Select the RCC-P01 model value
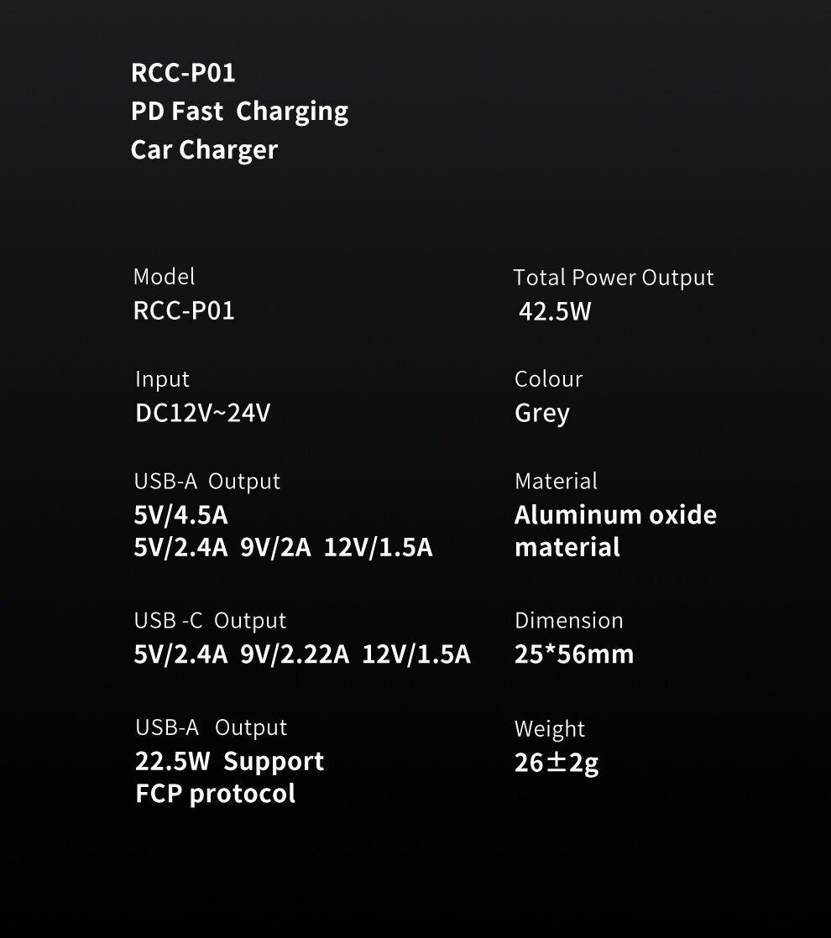Image resolution: width=831 pixels, height=938 pixels. pyautogui.click(x=184, y=310)
